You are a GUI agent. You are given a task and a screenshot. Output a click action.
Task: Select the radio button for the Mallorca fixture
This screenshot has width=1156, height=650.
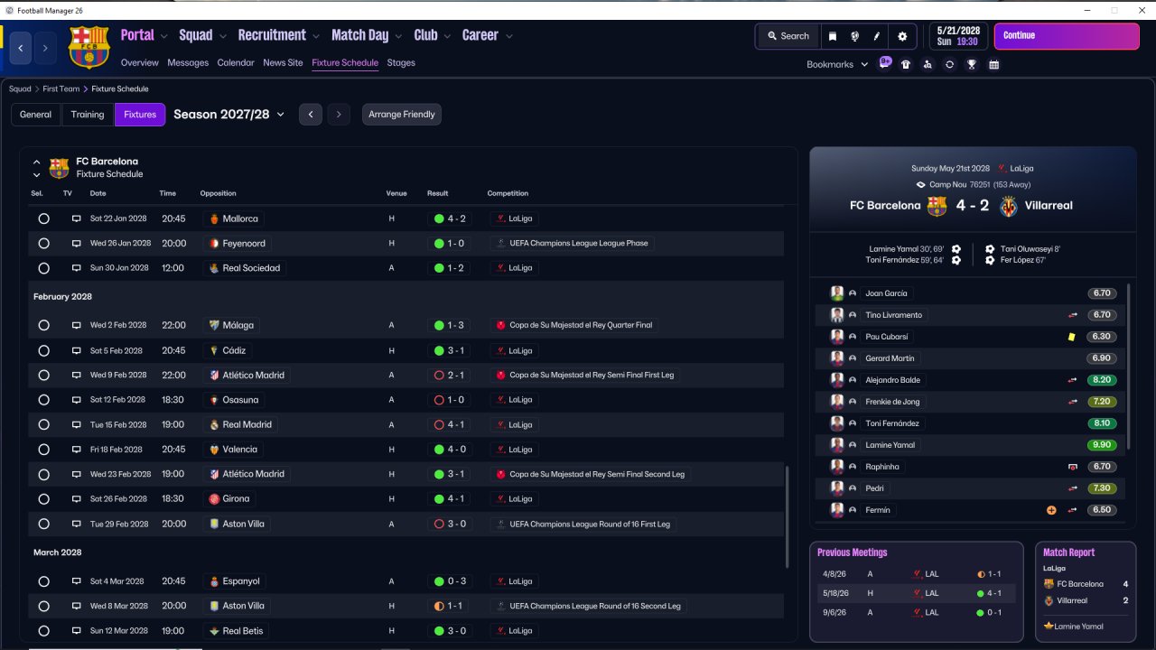tap(43, 218)
